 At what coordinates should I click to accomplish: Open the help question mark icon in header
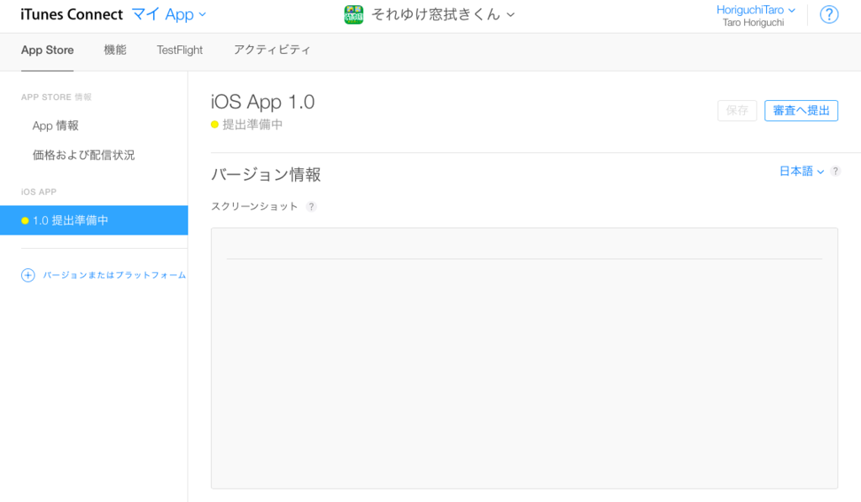coord(828,15)
